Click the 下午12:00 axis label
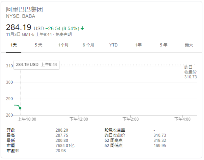204x160 pixels. tap(79, 119)
